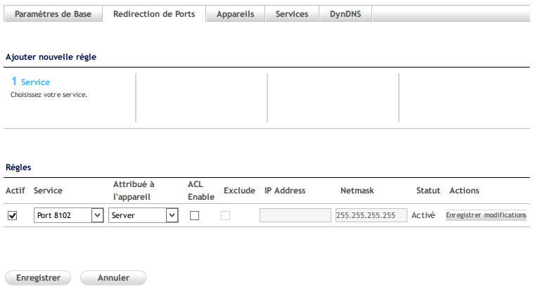Click the Statut column header
The width and height of the screenshot is (534, 294).
coord(428,191)
